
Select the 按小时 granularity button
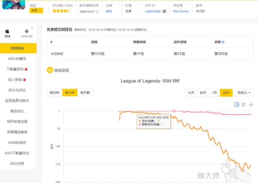pyautogui.click(x=70, y=93)
